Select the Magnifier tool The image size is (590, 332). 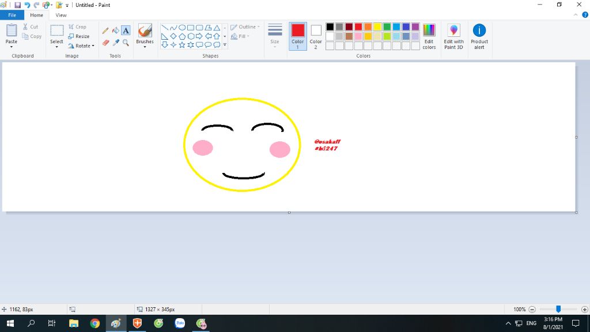[x=126, y=43]
